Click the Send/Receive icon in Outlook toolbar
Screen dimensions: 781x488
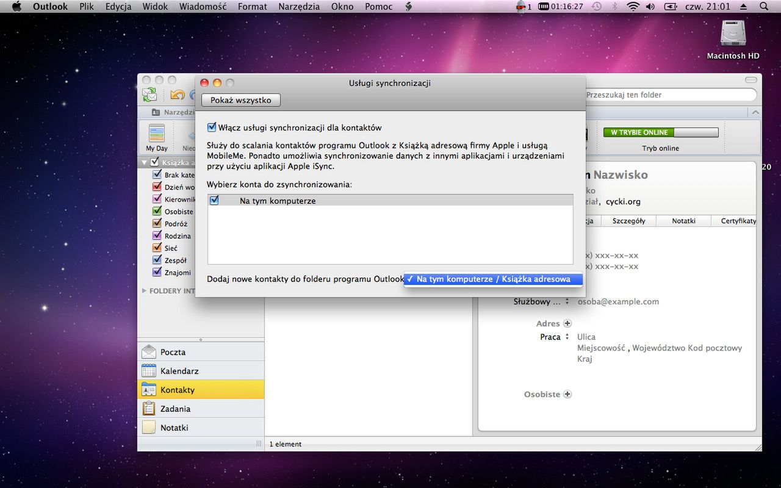pos(149,95)
